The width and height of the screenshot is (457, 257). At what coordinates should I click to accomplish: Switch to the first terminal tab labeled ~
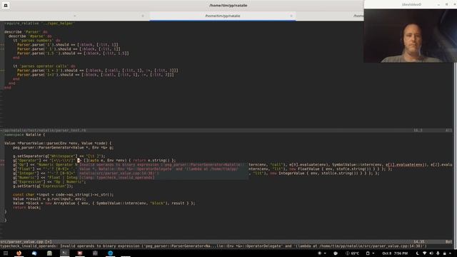[75, 16]
